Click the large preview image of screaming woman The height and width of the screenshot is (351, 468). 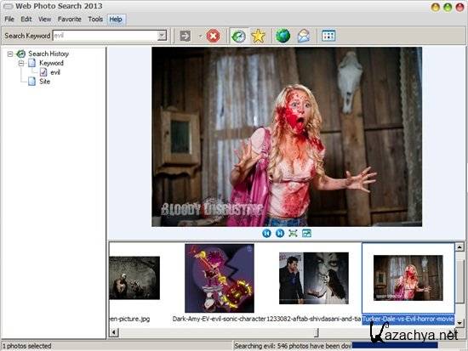(x=287, y=137)
